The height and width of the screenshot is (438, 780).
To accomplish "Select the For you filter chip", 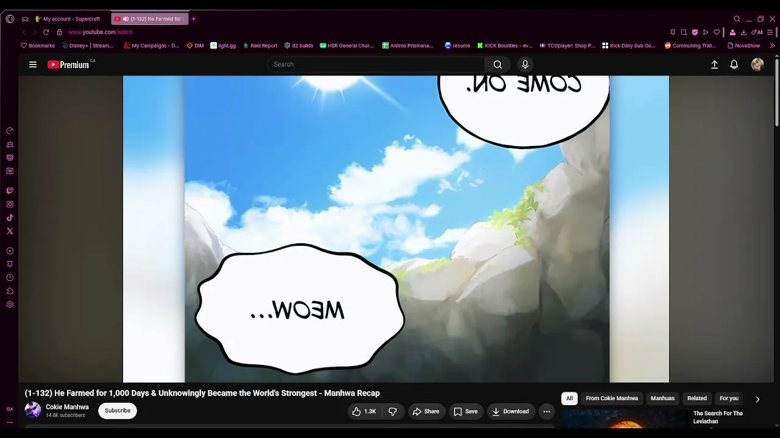I will coord(729,398).
